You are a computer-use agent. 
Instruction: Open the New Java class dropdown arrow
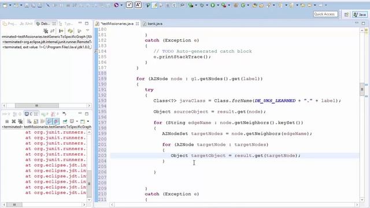pos(248,5)
